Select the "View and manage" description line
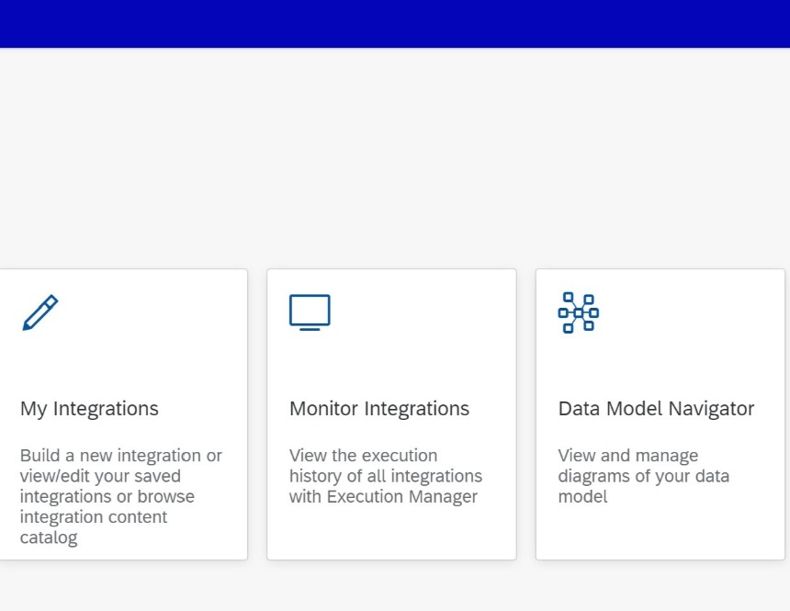 click(x=627, y=455)
